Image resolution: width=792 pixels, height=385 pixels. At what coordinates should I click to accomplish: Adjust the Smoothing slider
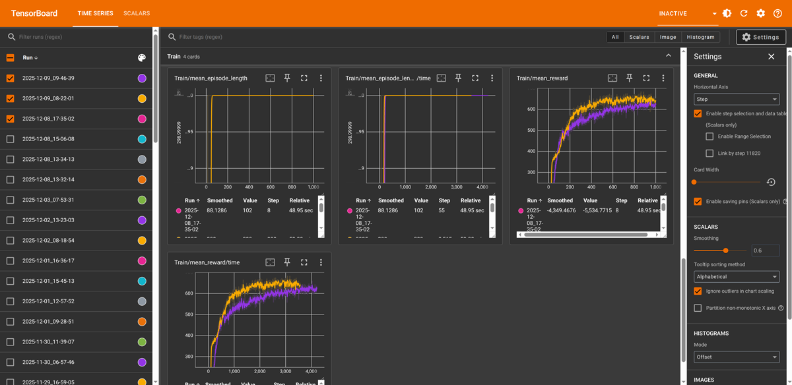pos(725,251)
